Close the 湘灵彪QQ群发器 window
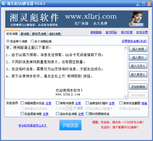This screenshot has height=141, width=153. [x=149, y=4]
